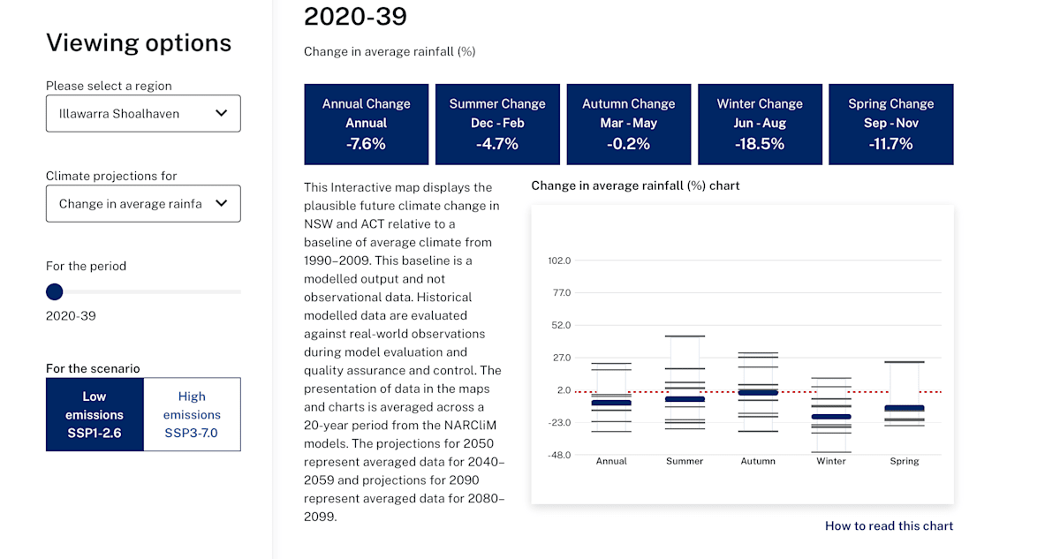Click the Annual box plot in the chart
Image resolution: width=1060 pixels, height=559 pixels.
[x=611, y=404]
